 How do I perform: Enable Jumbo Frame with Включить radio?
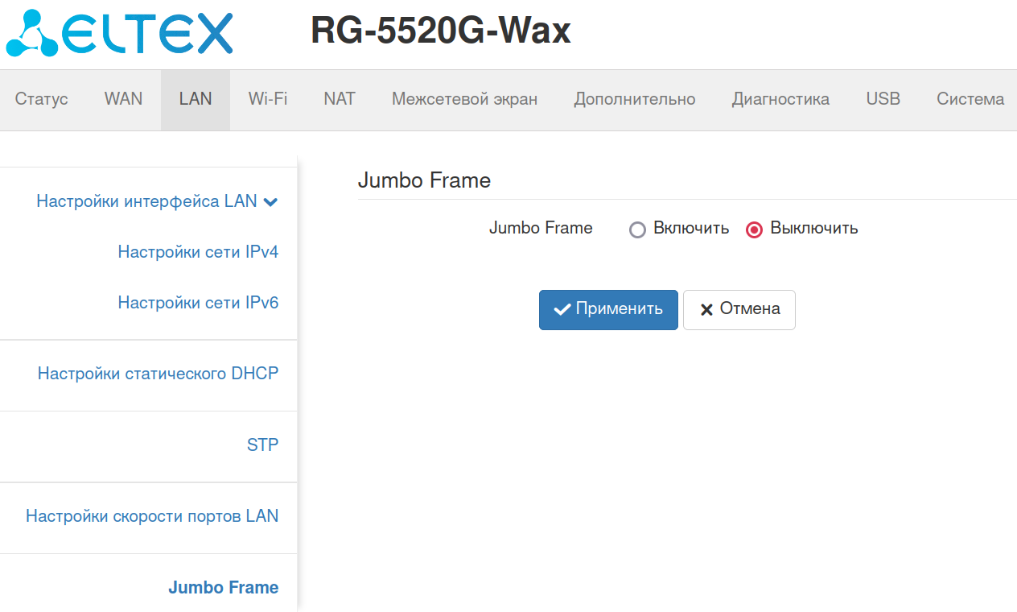637,230
